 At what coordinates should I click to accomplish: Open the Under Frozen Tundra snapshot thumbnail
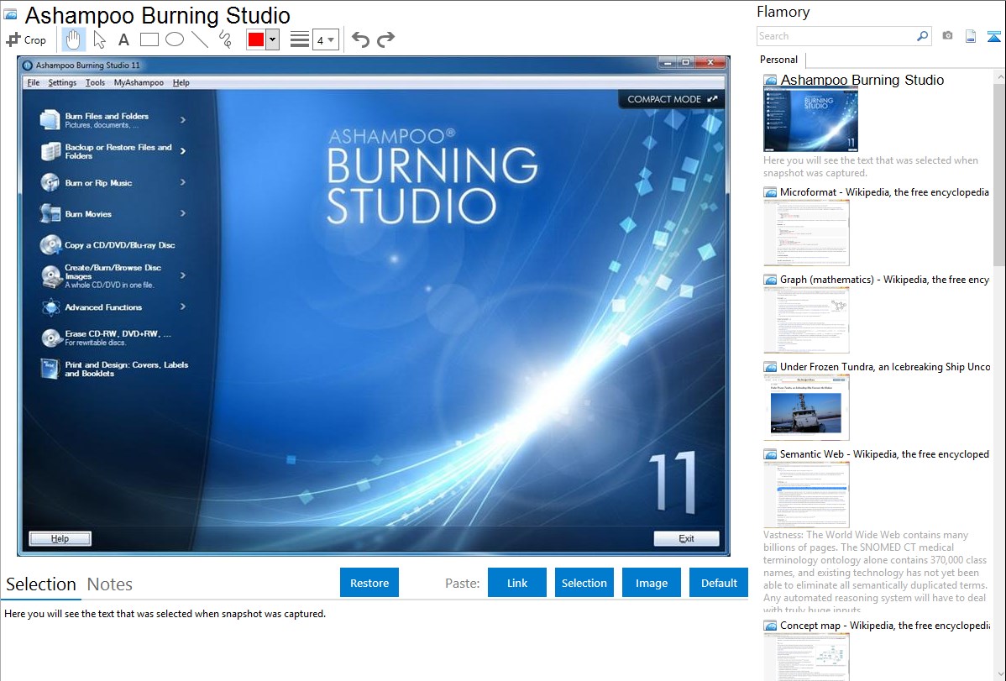(x=806, y=407)
